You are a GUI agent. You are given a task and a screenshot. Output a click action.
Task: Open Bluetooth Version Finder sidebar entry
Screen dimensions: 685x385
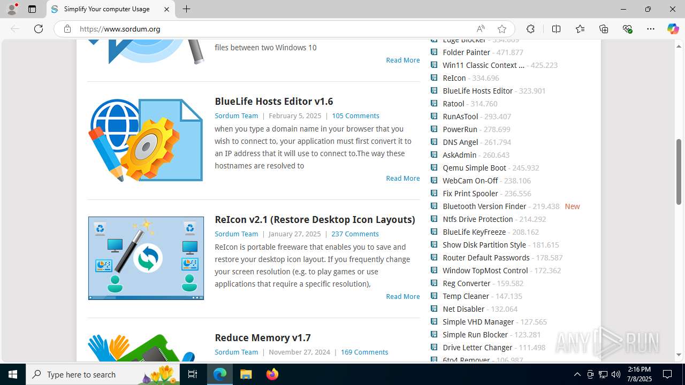pyautogui.click(x=484, y=206)
